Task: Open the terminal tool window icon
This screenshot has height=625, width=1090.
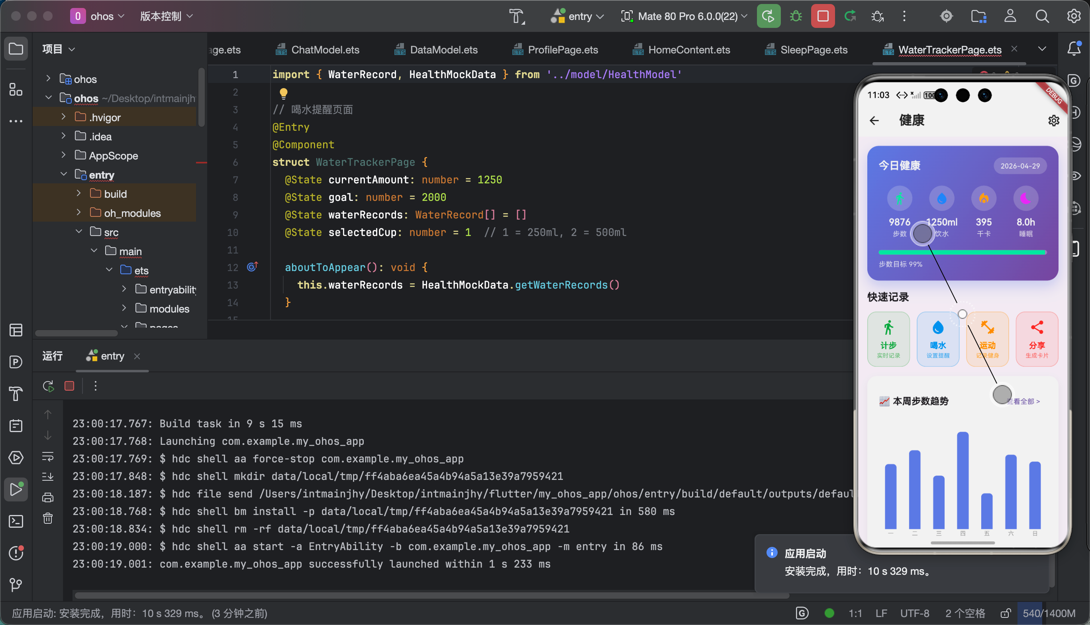Action: pyautogui.click(x=16, y=521)
